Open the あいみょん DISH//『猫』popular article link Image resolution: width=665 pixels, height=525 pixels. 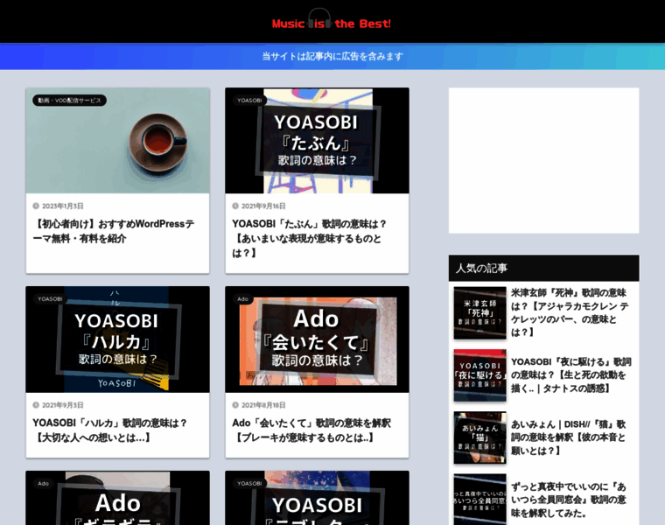click(568, 437)
